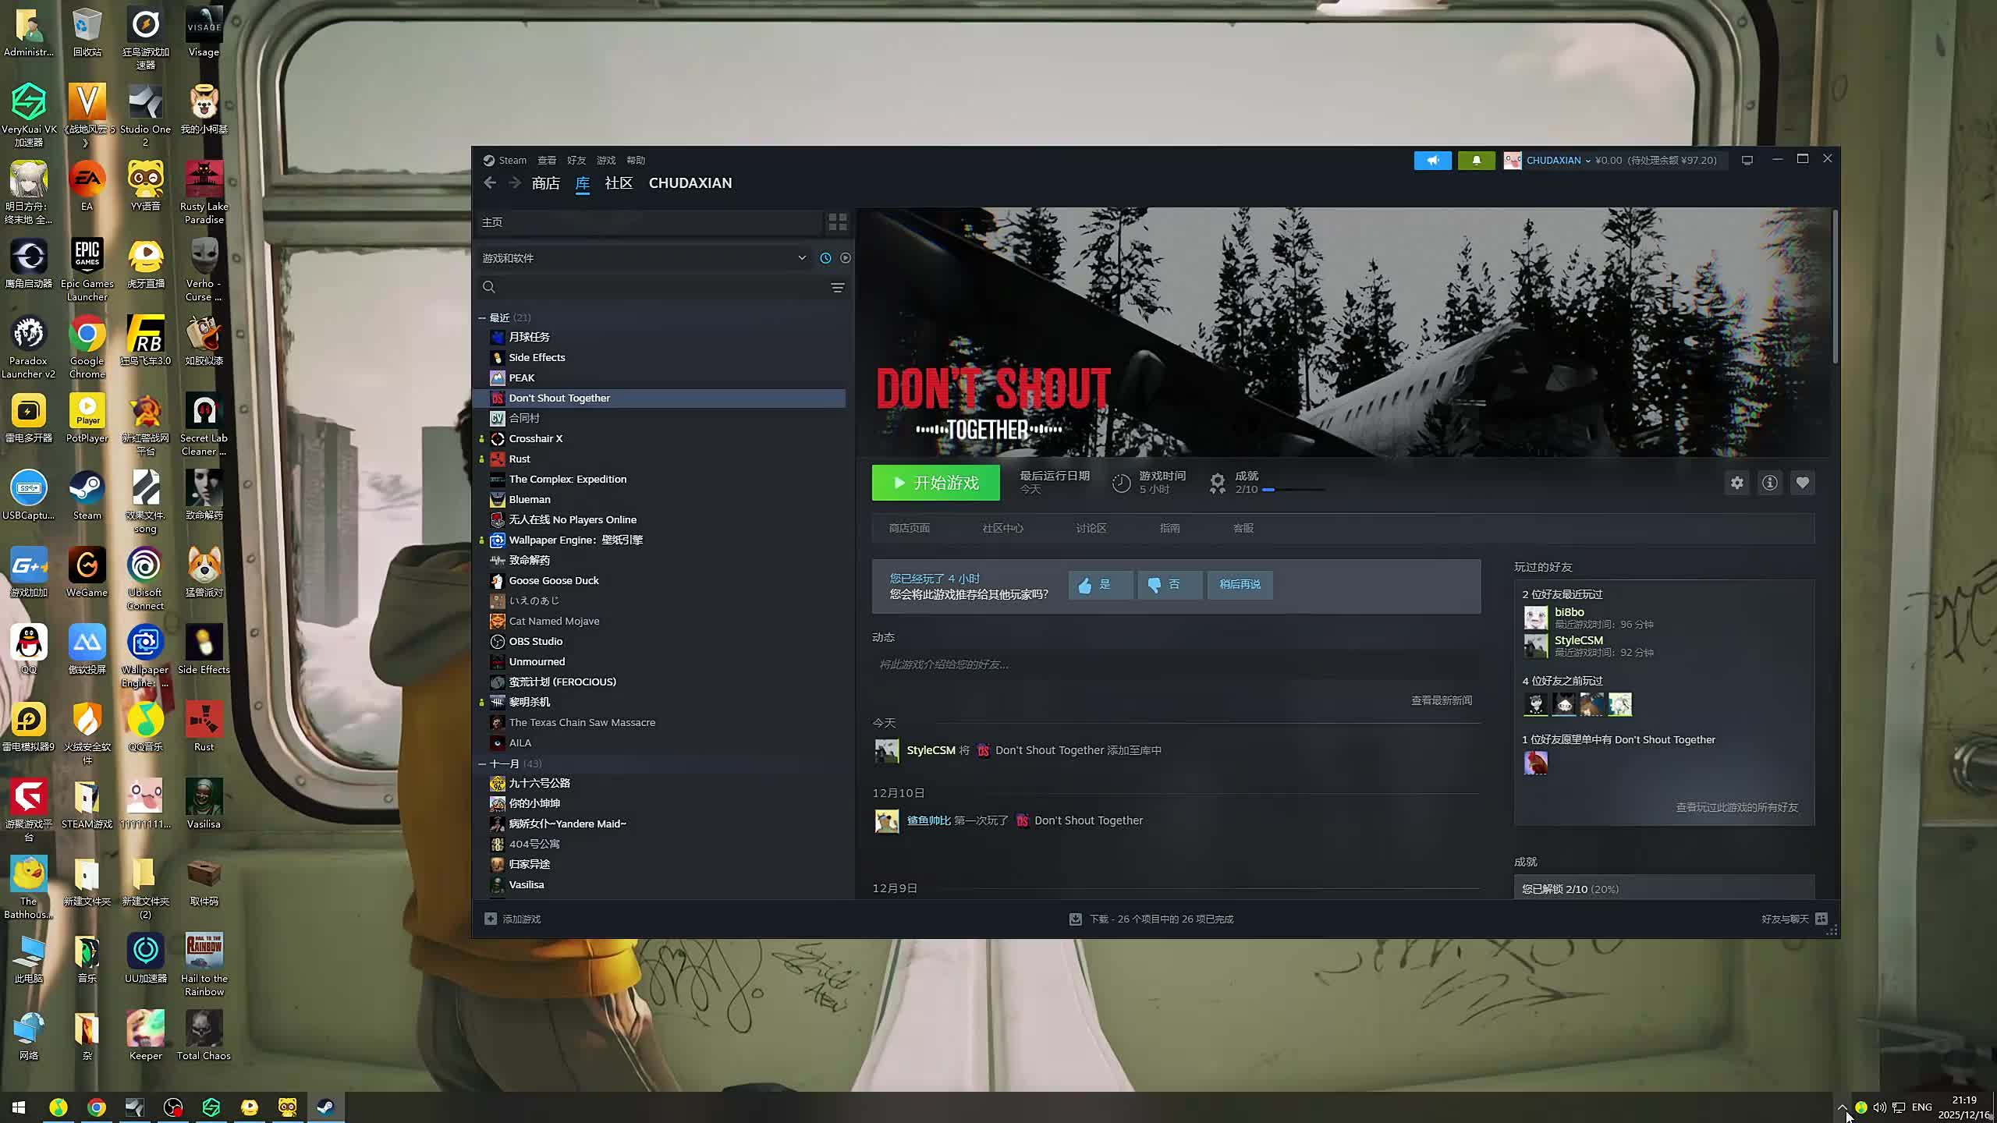Image resolution: width=1997 pixels, height=1123 pixels.
Task: Collapse the 十一月 games section
Action: tap(482, 763)
